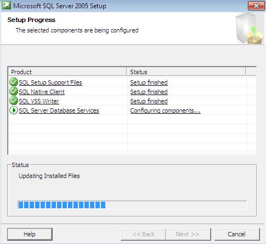Viewport: 266px width, 244px height.
Task: Click the SQL Setup Support Files checkmark icon
Action: tap(14, 82)
